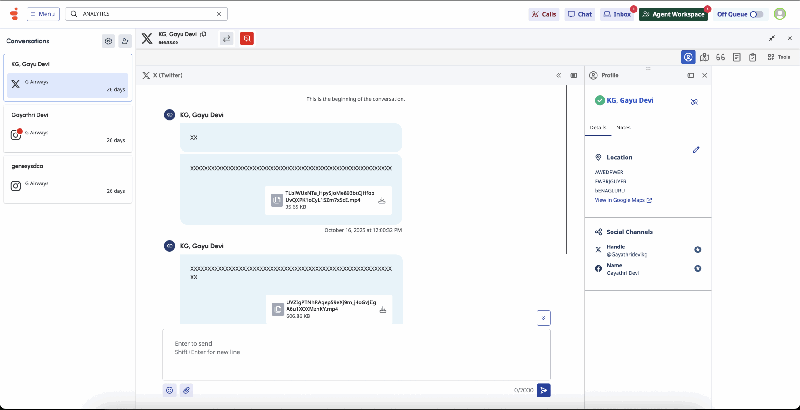Image resolution: width=800 pixels, height=410 pixels.
Task: Click the message text input field
Action: pyautogui.click(x=356, y=354)
